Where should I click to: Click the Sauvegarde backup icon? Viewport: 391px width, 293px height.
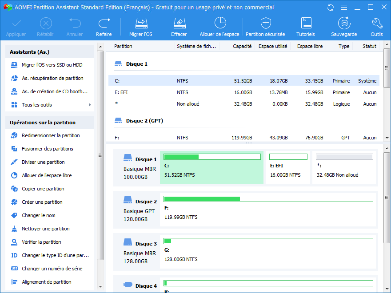click(343, 23)
